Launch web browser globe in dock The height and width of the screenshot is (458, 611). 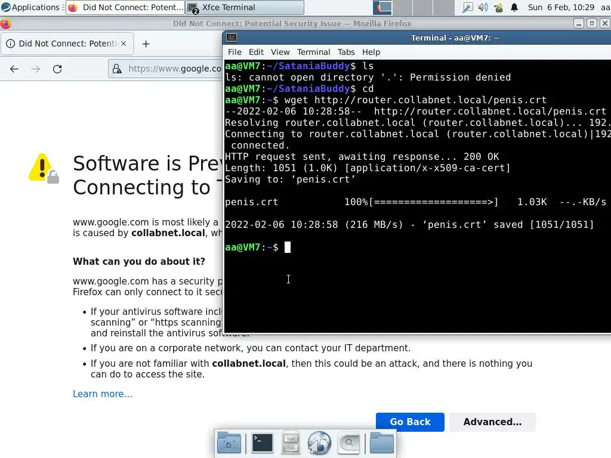319,443
